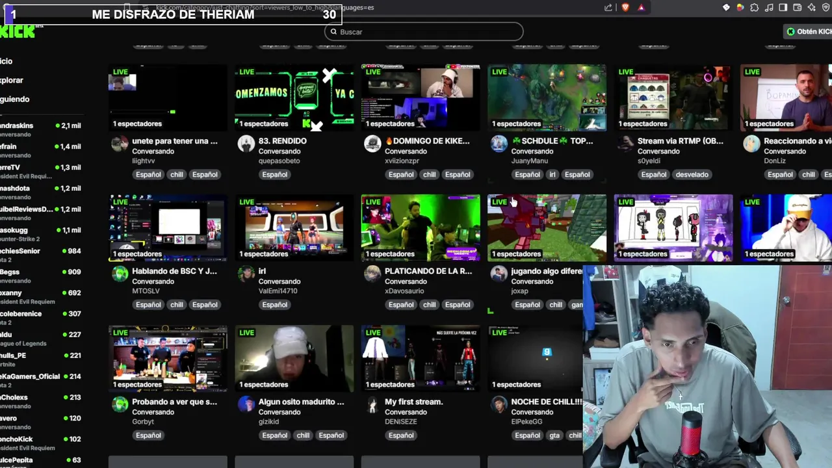Click the 'desvelado' tag under s0yeldi stream

click(x=692, y=174)
